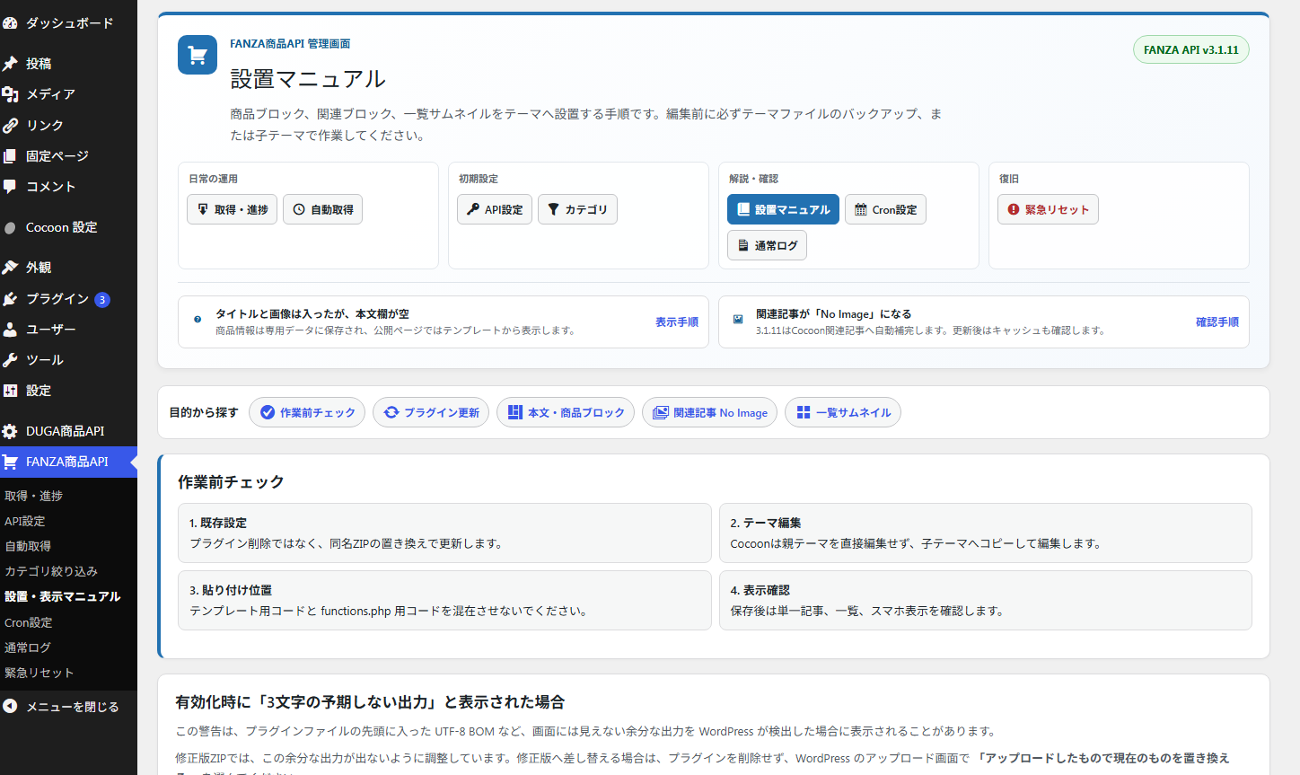Open the 自動取得 clock button
Image resolution: width=1300 pixels, height=775 pixels.
[323, 209]
